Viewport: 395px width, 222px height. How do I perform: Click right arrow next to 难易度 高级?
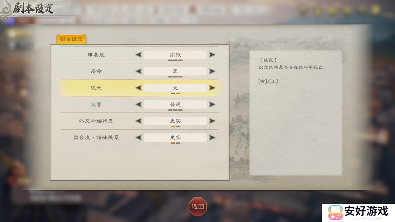[212, 54]
